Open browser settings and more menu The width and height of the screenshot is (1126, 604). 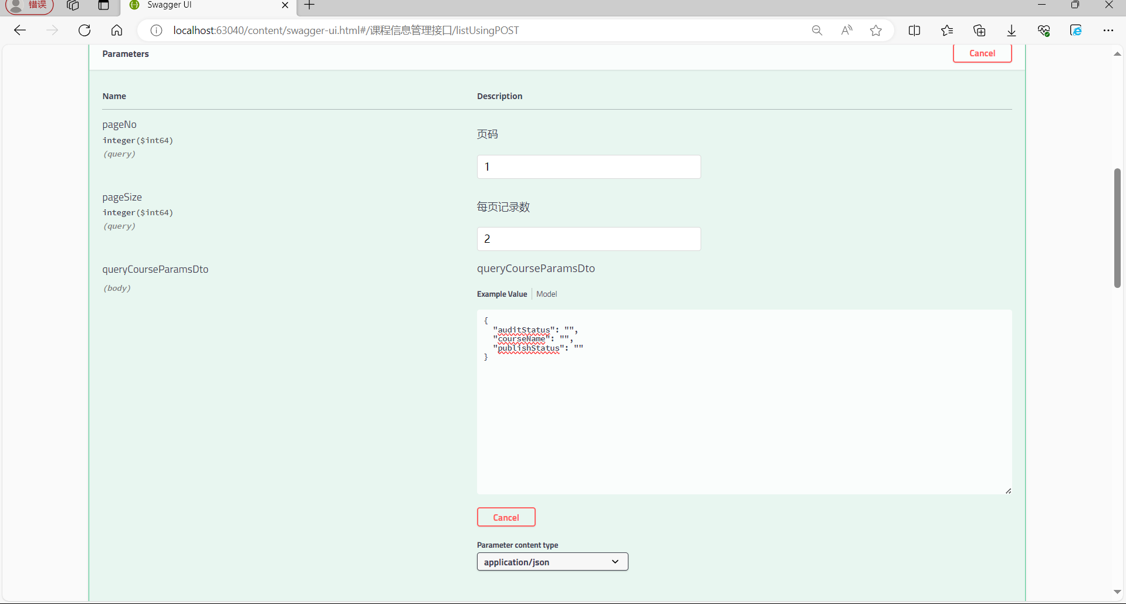click(x=1108, y=30)
